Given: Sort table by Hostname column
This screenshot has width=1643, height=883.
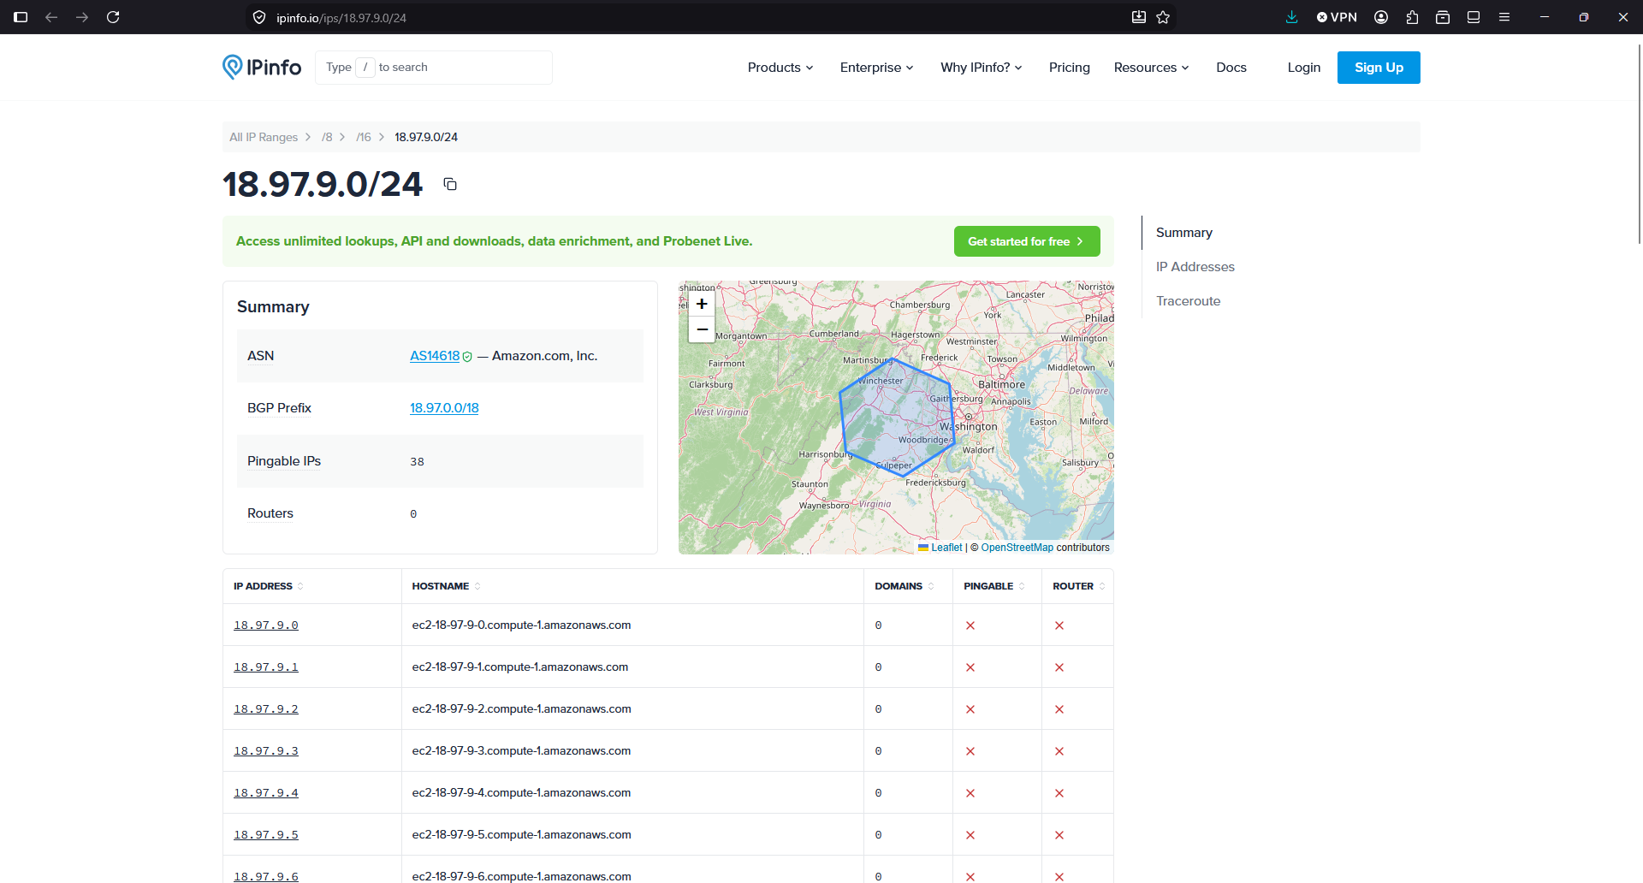Looking at the screenshot, I should point(447,586).
